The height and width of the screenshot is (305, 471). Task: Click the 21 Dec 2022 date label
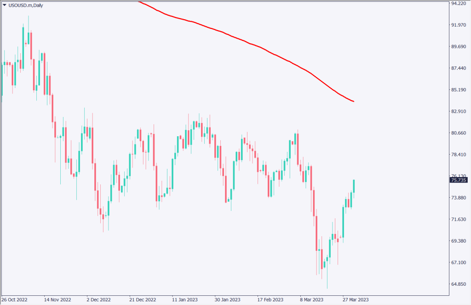142,299
